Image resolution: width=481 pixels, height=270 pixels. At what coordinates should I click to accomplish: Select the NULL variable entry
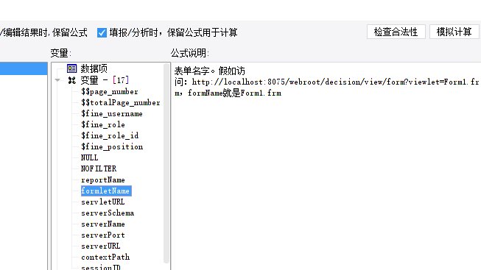89,158
